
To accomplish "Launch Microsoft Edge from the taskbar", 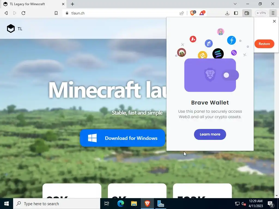I will pyautogui.click(x=120, y=204).
